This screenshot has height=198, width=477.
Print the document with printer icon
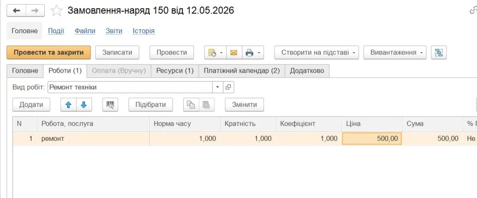pyautogui.click(x=249, y=53)
